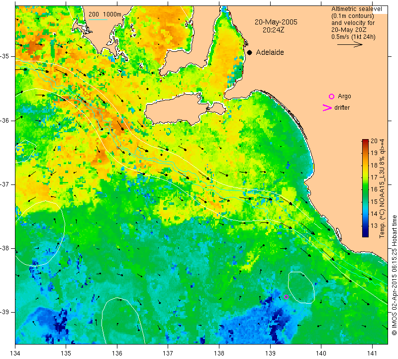Click the '200 1000m' isobath label
The image size is (398, 359).
coord(105,14)
